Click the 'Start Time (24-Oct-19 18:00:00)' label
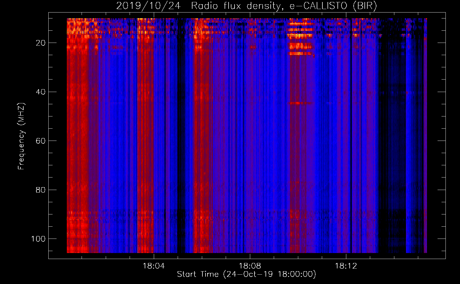 [x=246, y=274]
